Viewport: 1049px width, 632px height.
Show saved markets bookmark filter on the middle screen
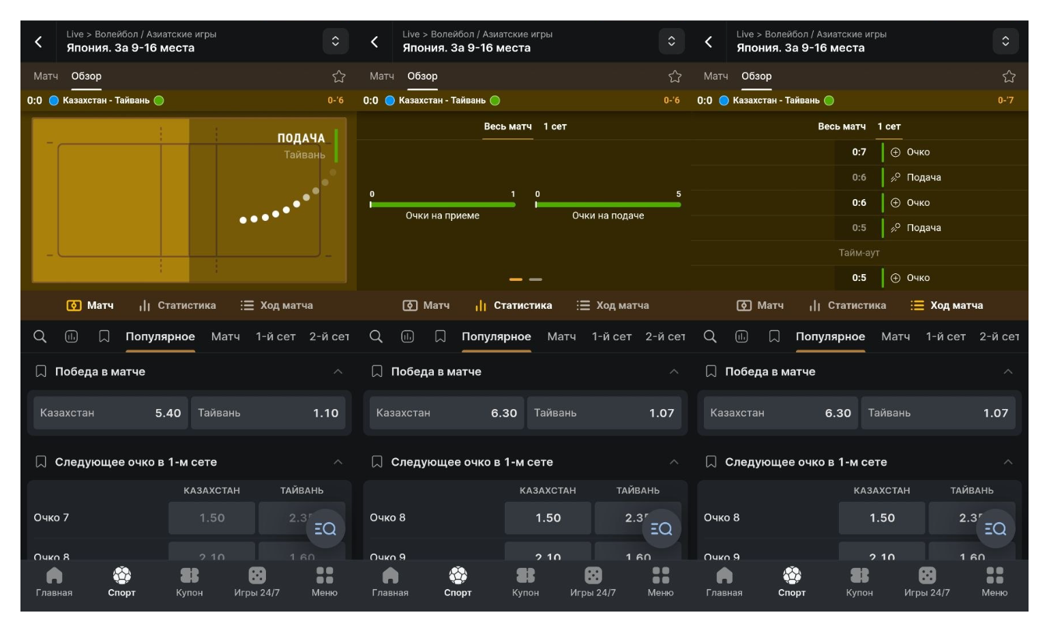441,336
